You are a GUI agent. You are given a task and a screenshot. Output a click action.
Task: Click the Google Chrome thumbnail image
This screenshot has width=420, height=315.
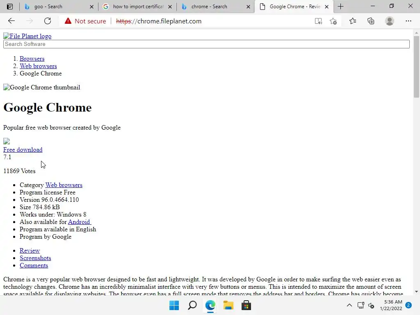41,88
